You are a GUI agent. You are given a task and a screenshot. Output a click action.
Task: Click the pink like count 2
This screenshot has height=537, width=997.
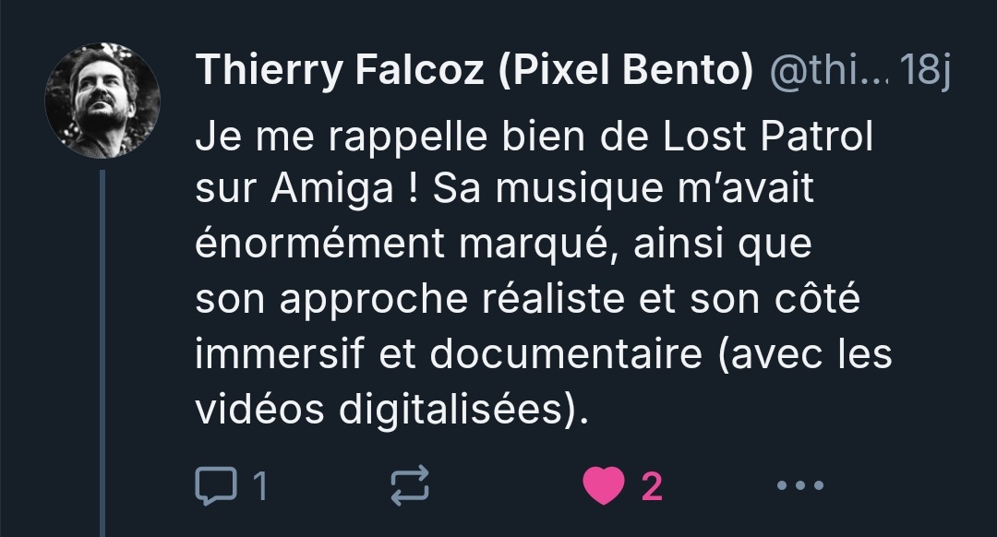[x=652, y=487]
